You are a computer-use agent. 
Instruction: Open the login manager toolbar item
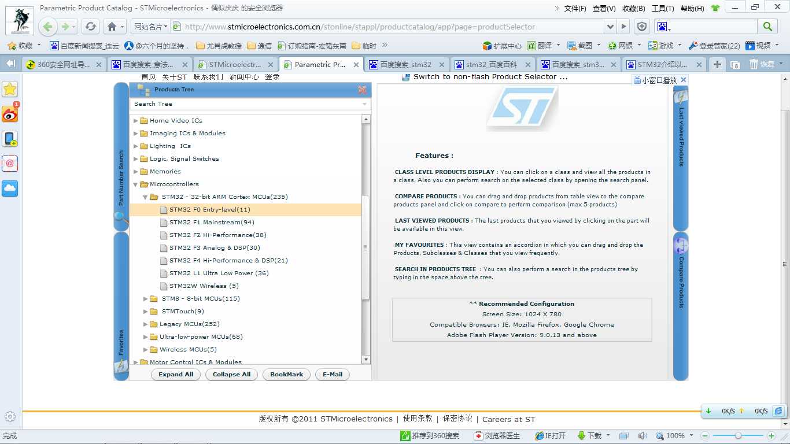(x=714, y=46)
